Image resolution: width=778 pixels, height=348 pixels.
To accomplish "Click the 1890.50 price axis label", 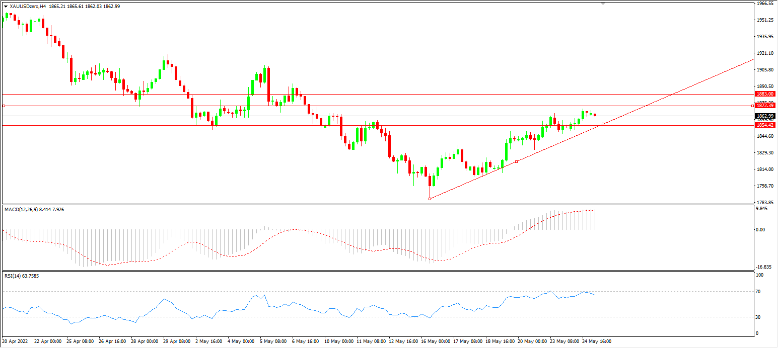I will pos(765,86).
